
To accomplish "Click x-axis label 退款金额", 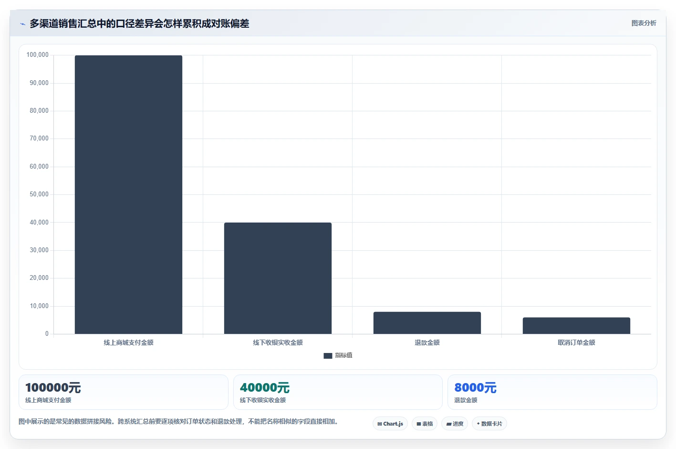I will coord(427,342).
